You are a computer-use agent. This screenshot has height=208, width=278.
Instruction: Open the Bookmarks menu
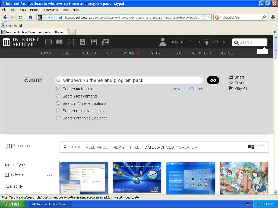pyautogui.click(x=51, y=10)
